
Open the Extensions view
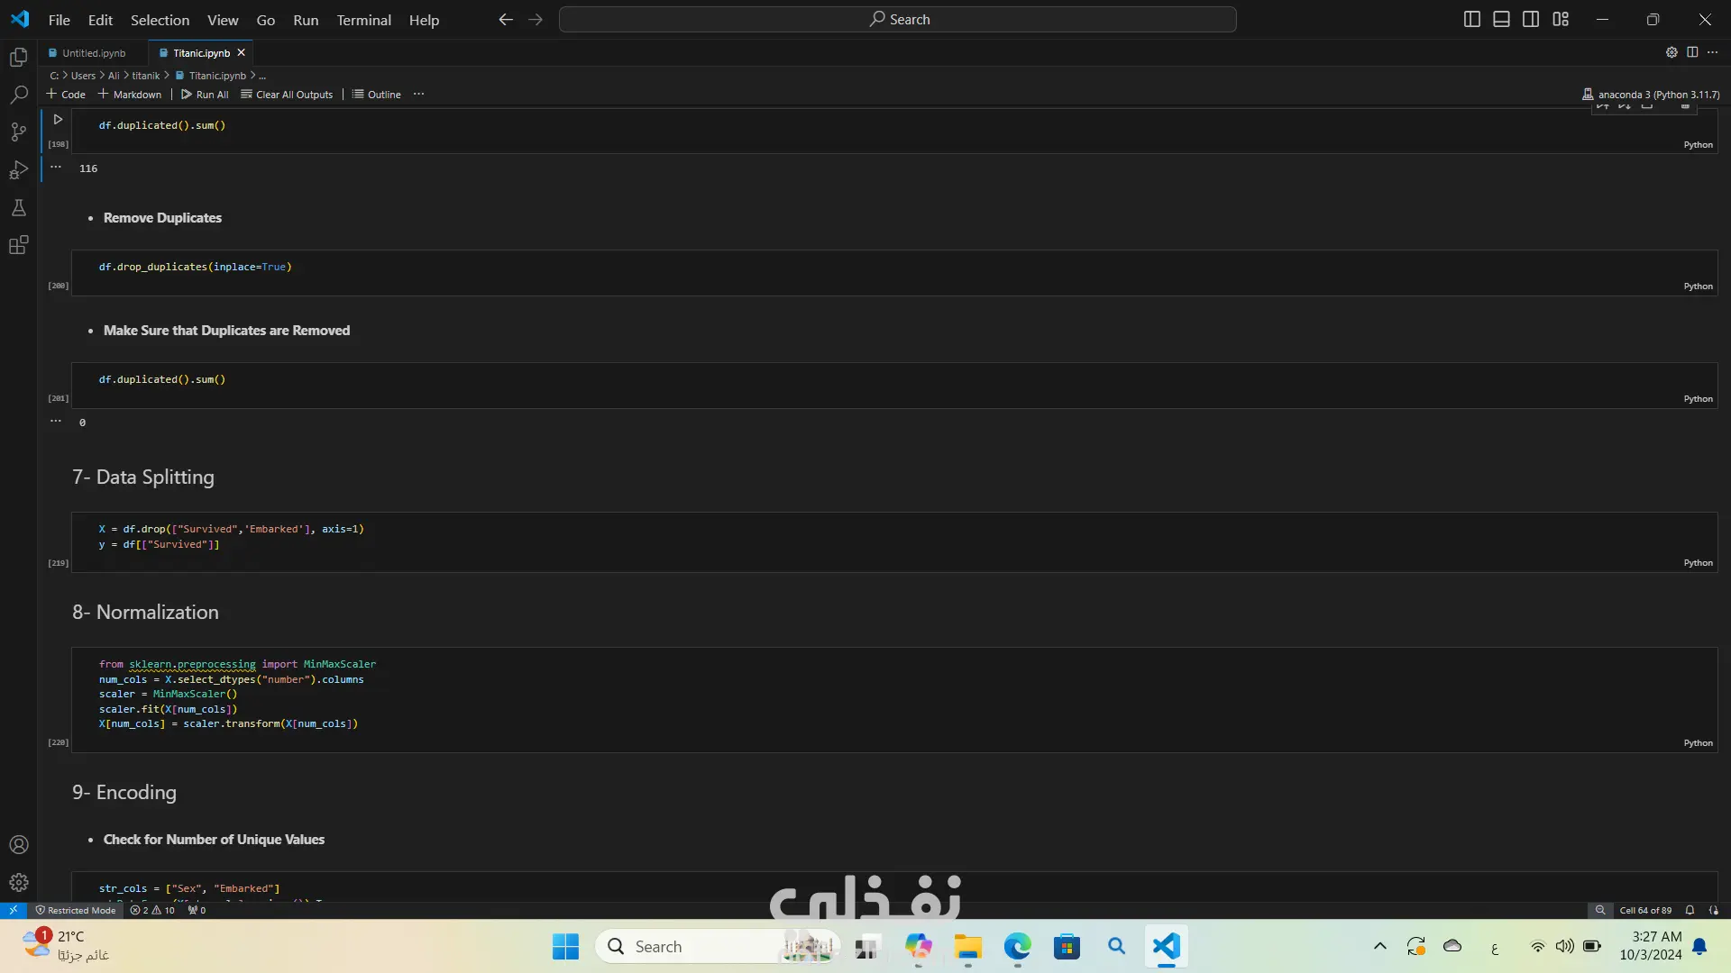(x=19, y=245)
